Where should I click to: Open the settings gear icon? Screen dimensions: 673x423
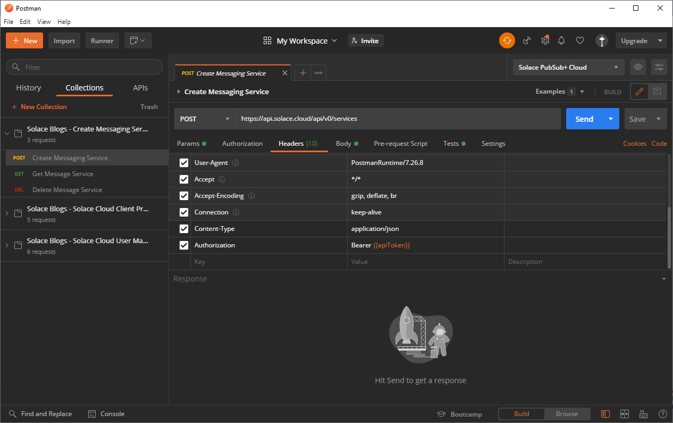click(x=545, y=40)
